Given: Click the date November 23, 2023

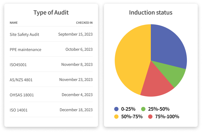Looking at the screenshot, I should [76, 80].
